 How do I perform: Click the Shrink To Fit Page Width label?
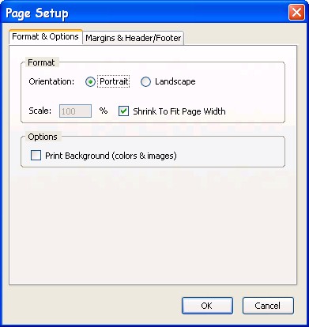[179, 111]
